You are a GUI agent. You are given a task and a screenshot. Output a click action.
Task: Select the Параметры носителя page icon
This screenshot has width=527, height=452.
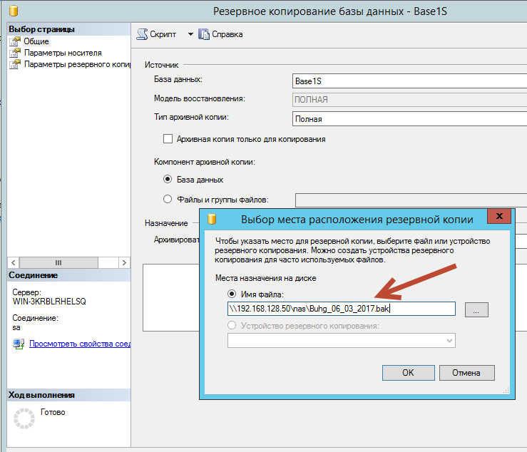pos(14,53)
